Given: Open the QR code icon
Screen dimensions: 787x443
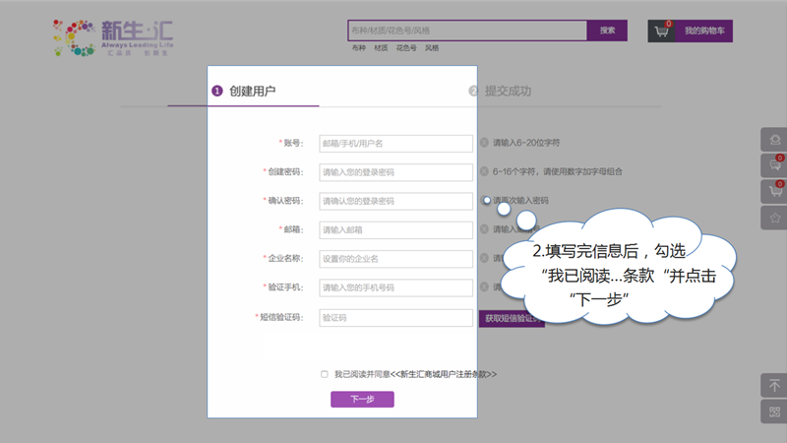Looking at the screenshot, I should [x=774, y=411].
